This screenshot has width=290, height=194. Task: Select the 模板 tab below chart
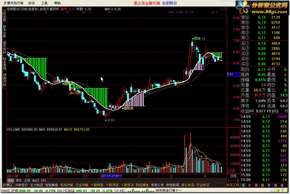pyautogui.click(x=19, y=181)
